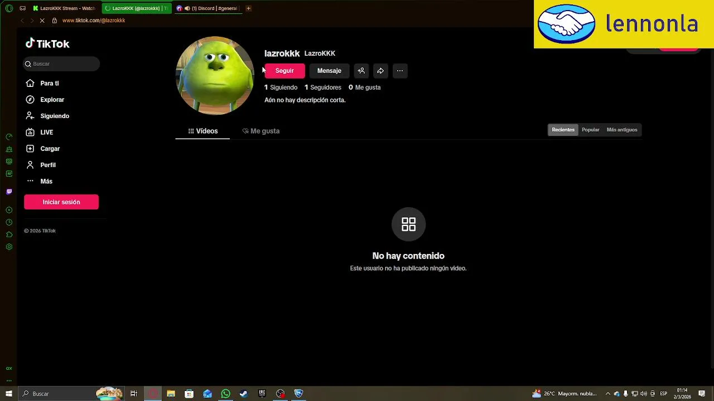The height and width of the screenshot is (401, 714).
Task: Open File Explorer from the taskbar
Action: pos(171,394)
